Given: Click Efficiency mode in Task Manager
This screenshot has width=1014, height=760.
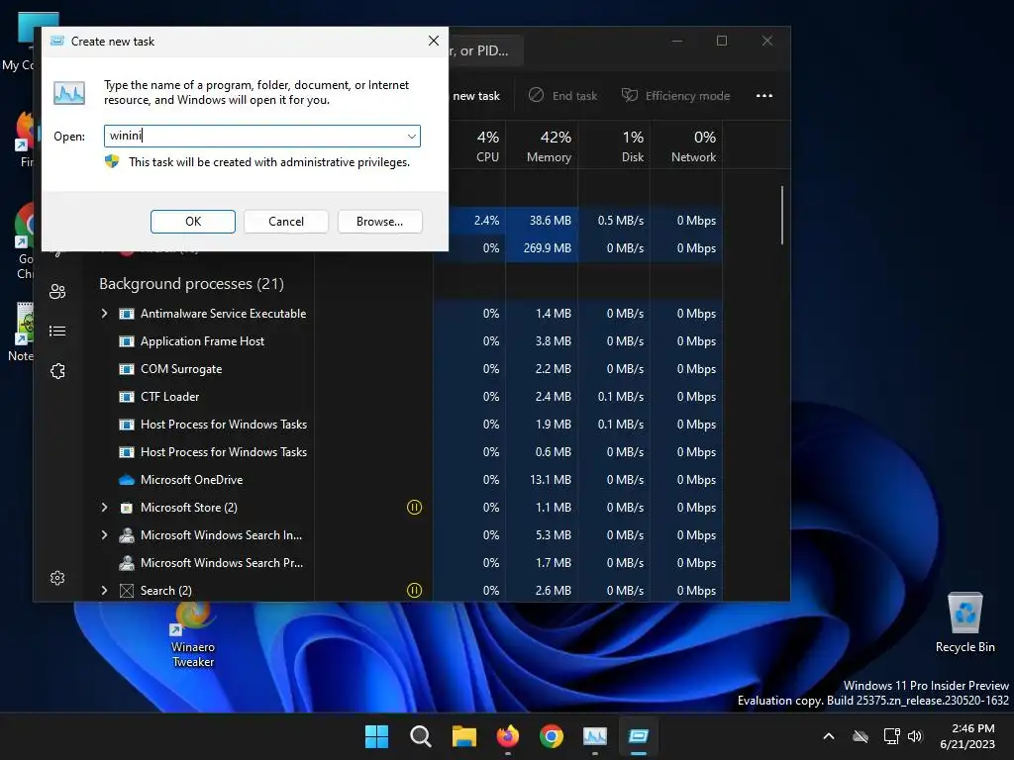Looking at the screenshot, I should [x=675, y=96].
